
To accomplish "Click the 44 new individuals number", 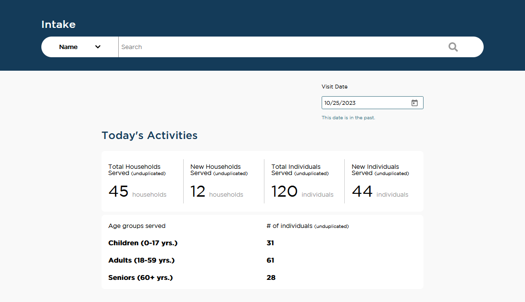I will (x=362, y=191).
